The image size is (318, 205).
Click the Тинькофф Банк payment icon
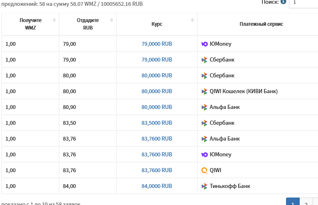pyautogui.click(x=204, y=186)
